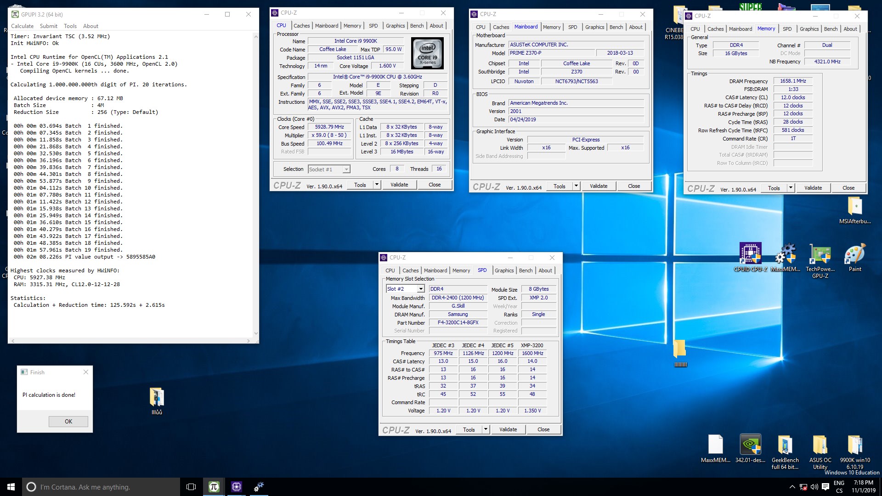The image size is (882, 496).
Task: Open the MSIAfterburner desktop icon
Action: tap(855, 210)
